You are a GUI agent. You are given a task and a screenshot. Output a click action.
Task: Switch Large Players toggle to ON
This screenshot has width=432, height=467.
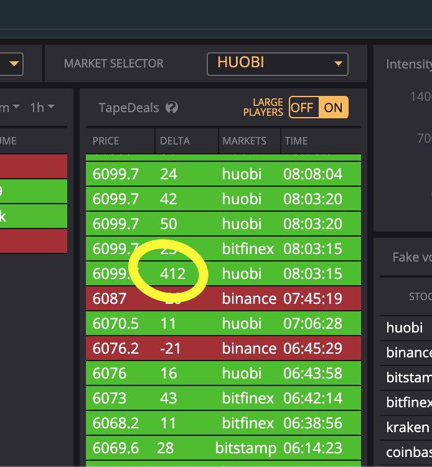333,107
